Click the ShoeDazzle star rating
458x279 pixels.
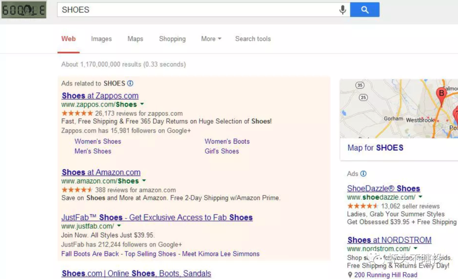363,206
